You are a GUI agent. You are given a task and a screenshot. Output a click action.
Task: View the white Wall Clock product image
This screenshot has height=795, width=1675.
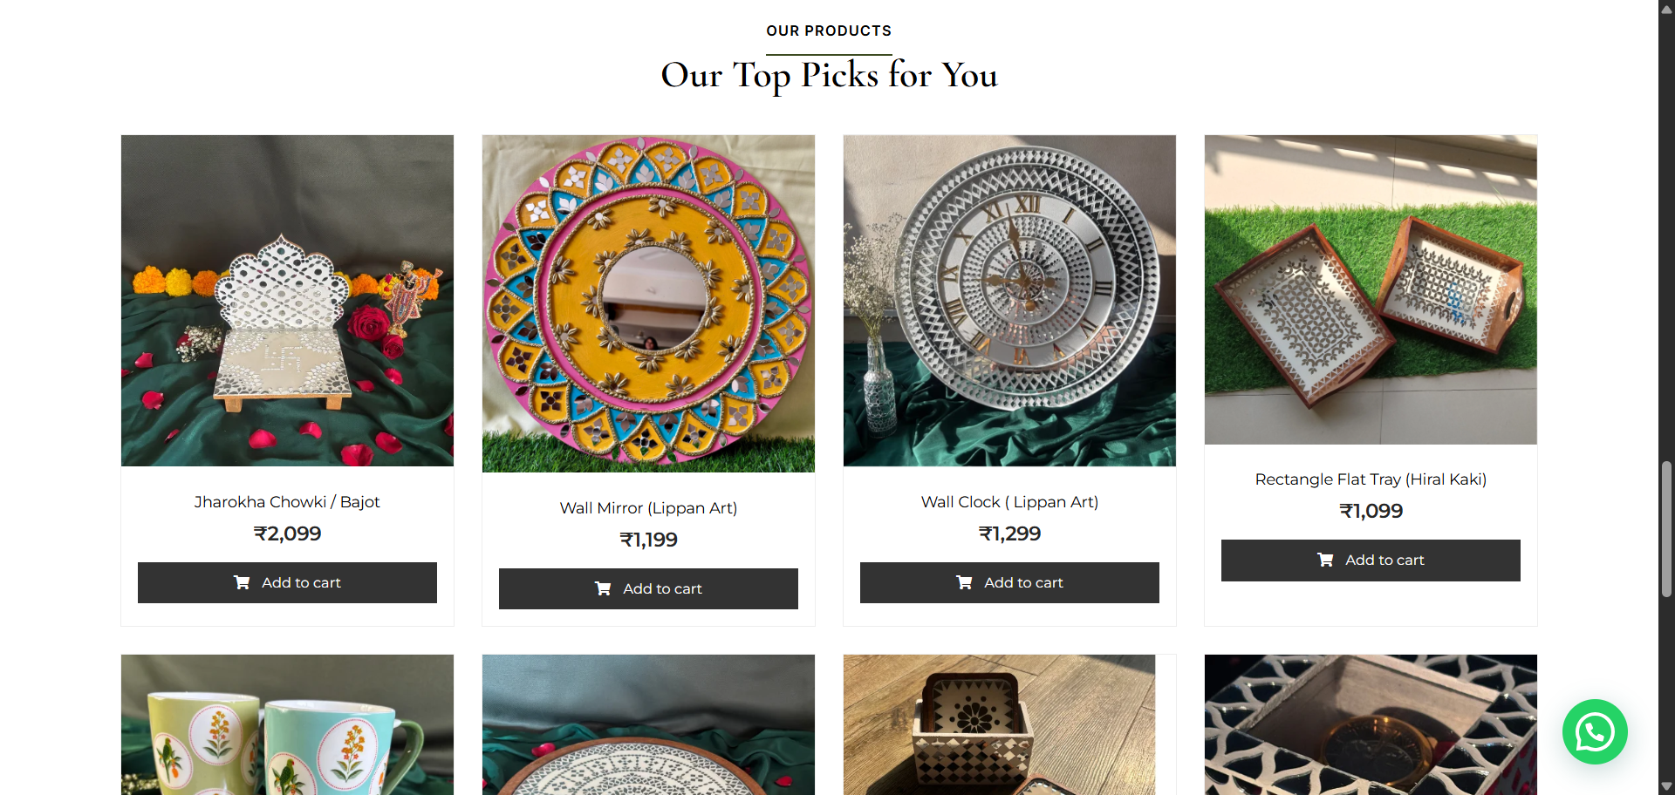coord(1009,301)
